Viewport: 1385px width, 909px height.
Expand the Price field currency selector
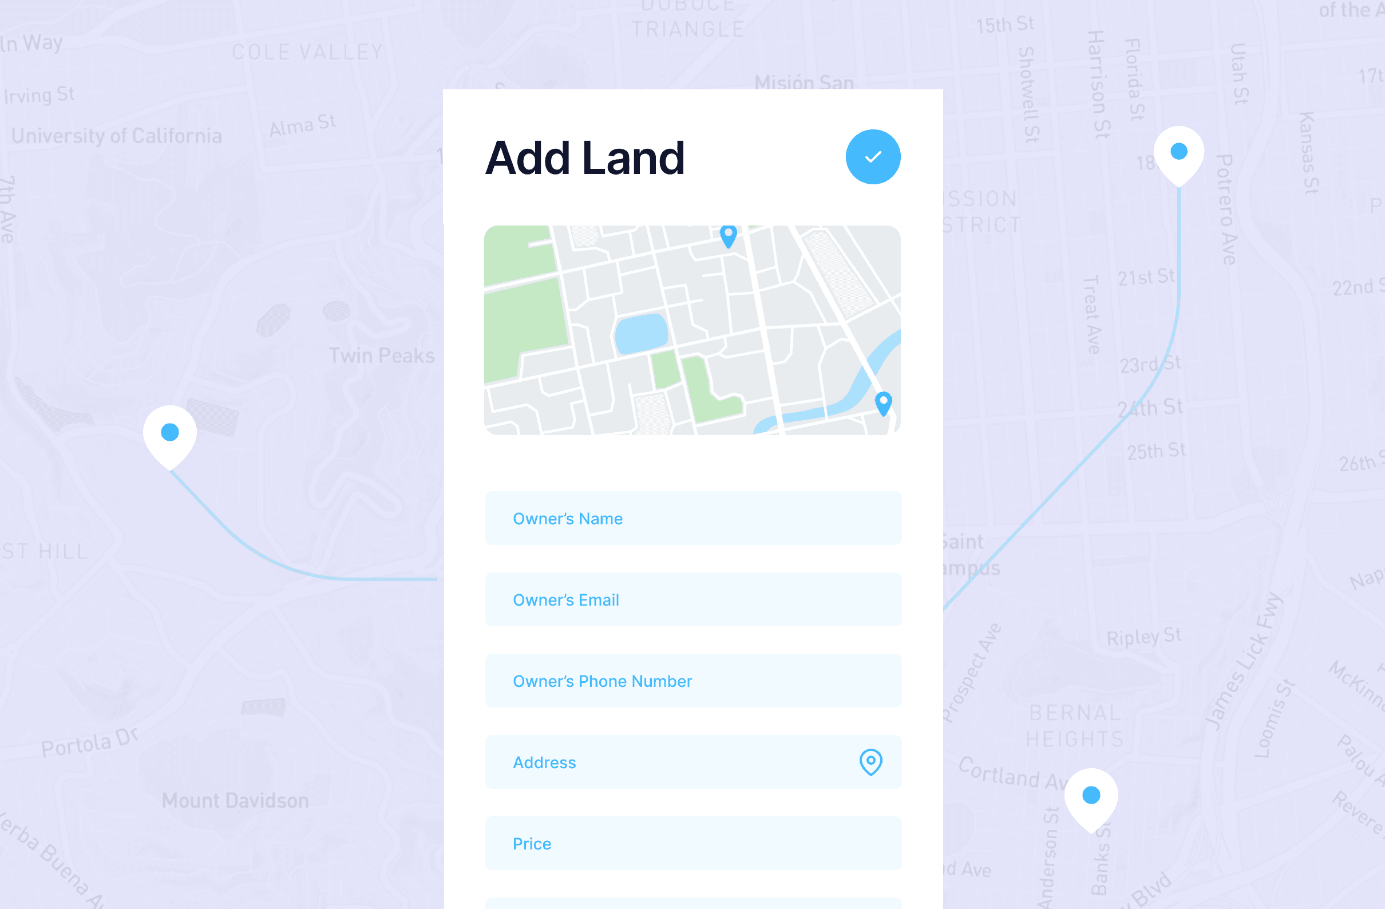click(869, 844)
